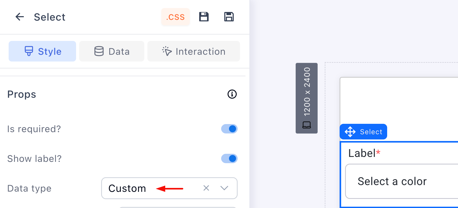Click the outlined floppy disk save icon
Screen dimensions: 458x208
[229, 17]
